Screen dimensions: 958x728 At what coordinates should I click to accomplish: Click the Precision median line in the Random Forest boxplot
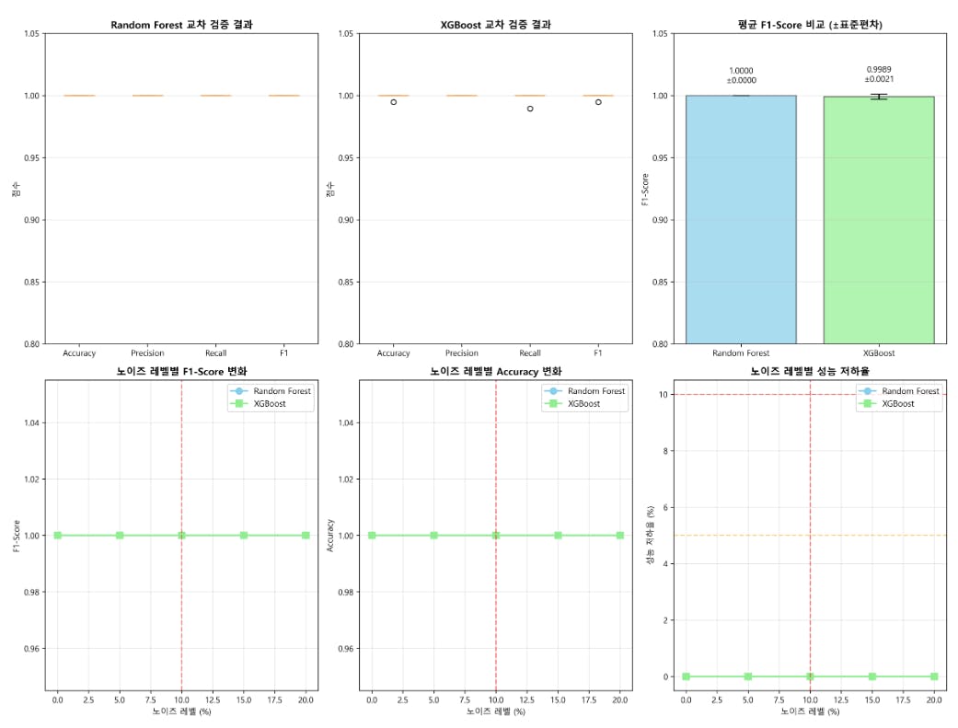point(147,96)
